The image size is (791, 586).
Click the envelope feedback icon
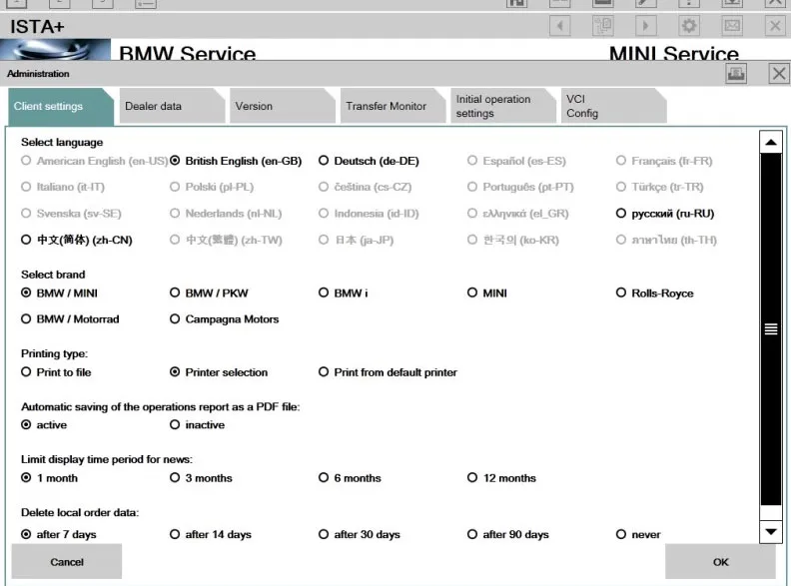coord(732,26)
